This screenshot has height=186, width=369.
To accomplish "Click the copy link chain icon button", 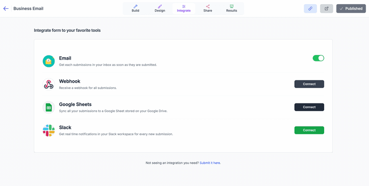I will coord(310,8).
